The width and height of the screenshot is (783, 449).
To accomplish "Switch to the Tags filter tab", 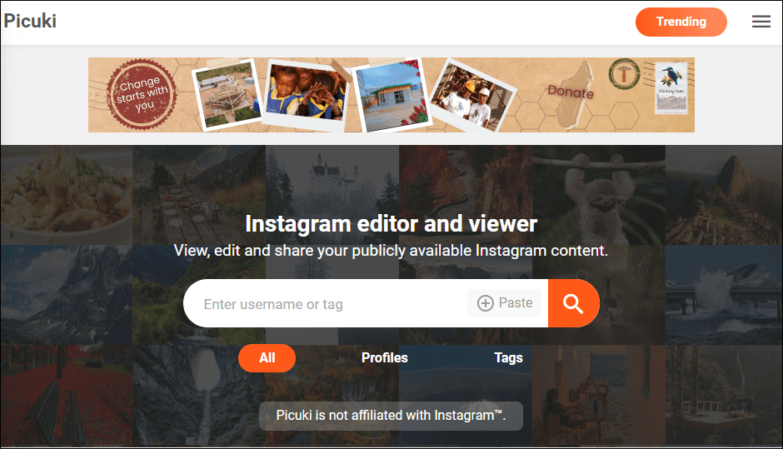I will pyautogui.click(x=508, y=357).
